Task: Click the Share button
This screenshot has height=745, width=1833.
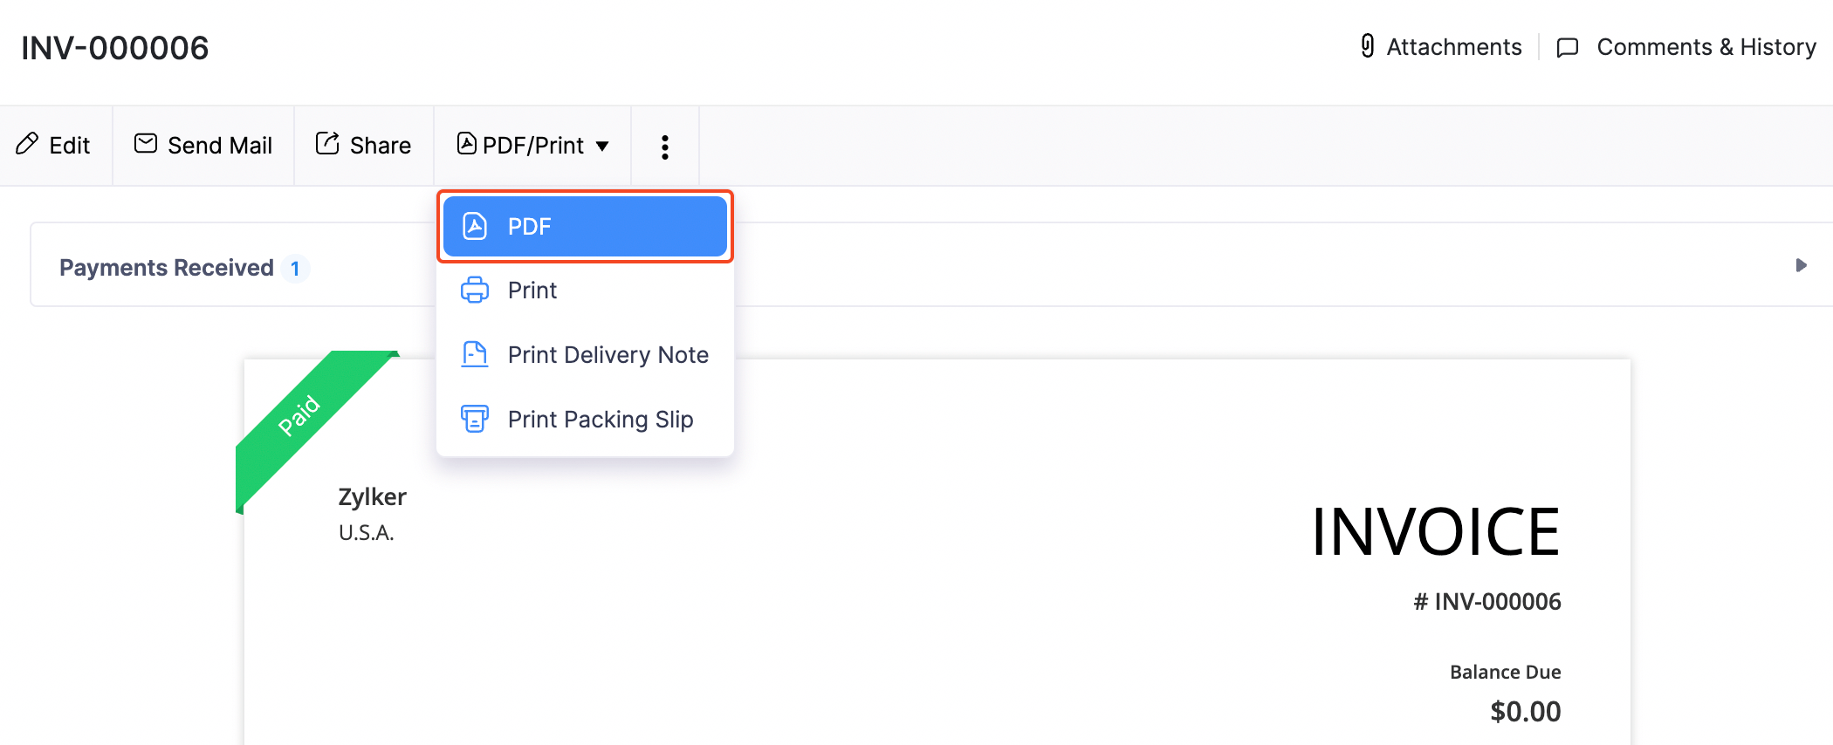Action: tap(364, 145)
